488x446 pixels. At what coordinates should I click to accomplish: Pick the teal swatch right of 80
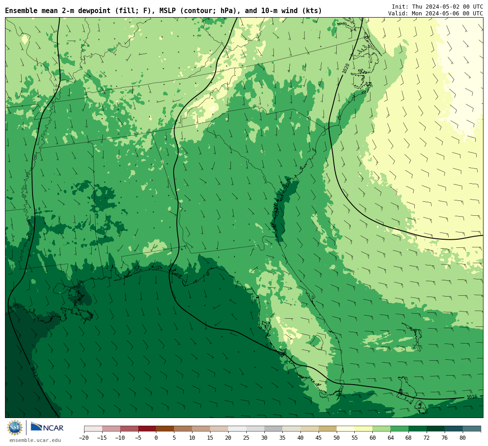472,429
